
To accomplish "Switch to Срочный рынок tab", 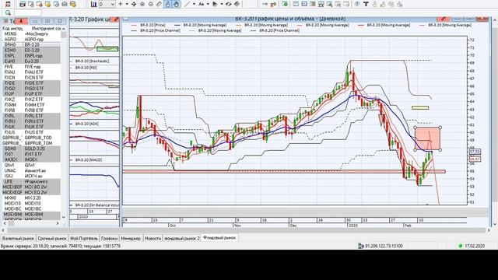I will click(52, 238).
